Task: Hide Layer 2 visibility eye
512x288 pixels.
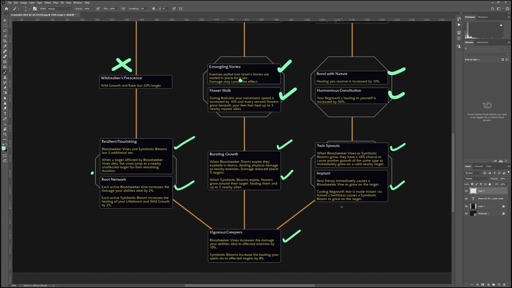Action: [466, 191]
